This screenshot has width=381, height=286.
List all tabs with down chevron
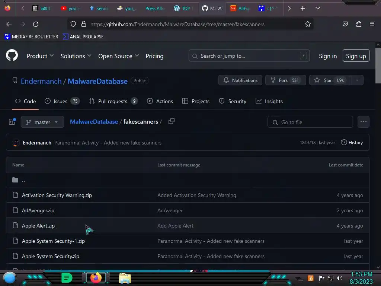click(x=317, y=8)
